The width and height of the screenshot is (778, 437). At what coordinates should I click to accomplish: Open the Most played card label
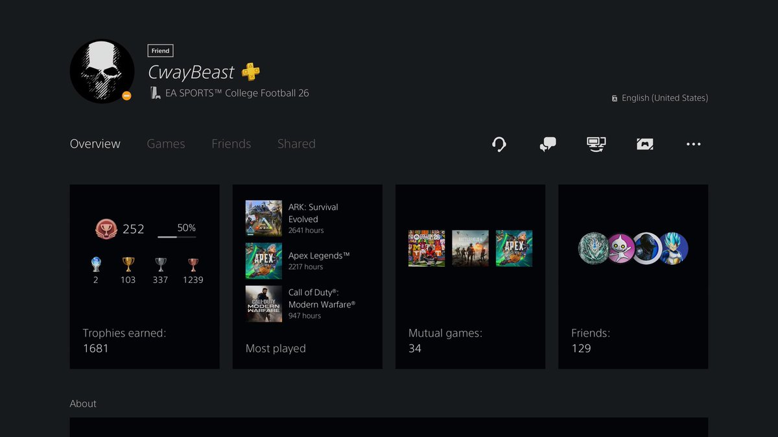276,348
